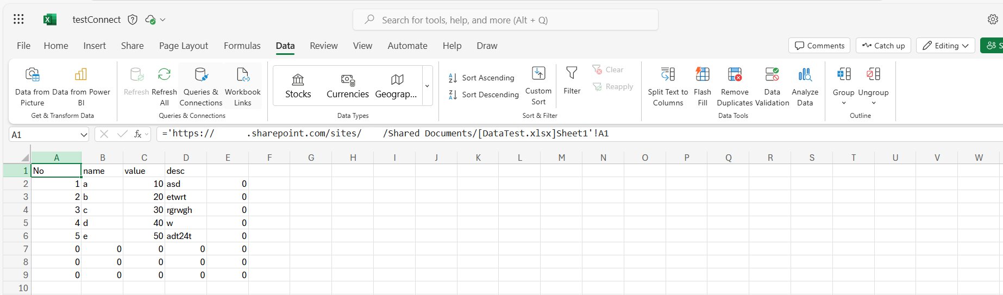
Task: Open the File menu
Action: pos(23,46)
